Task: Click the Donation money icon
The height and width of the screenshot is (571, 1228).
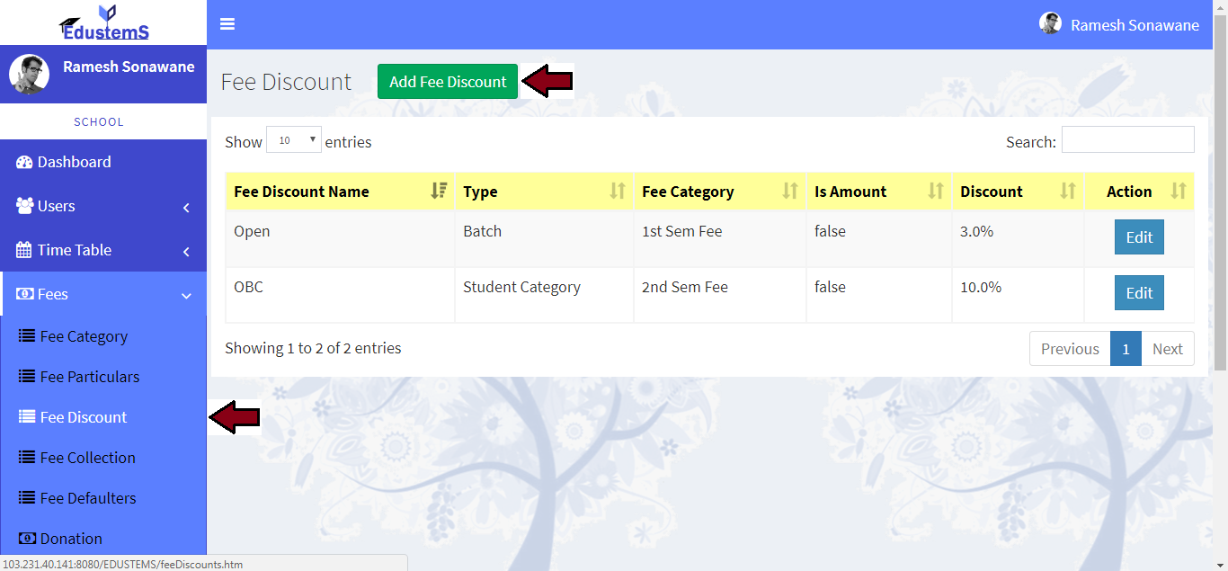Action: click(x=27, y=539)
